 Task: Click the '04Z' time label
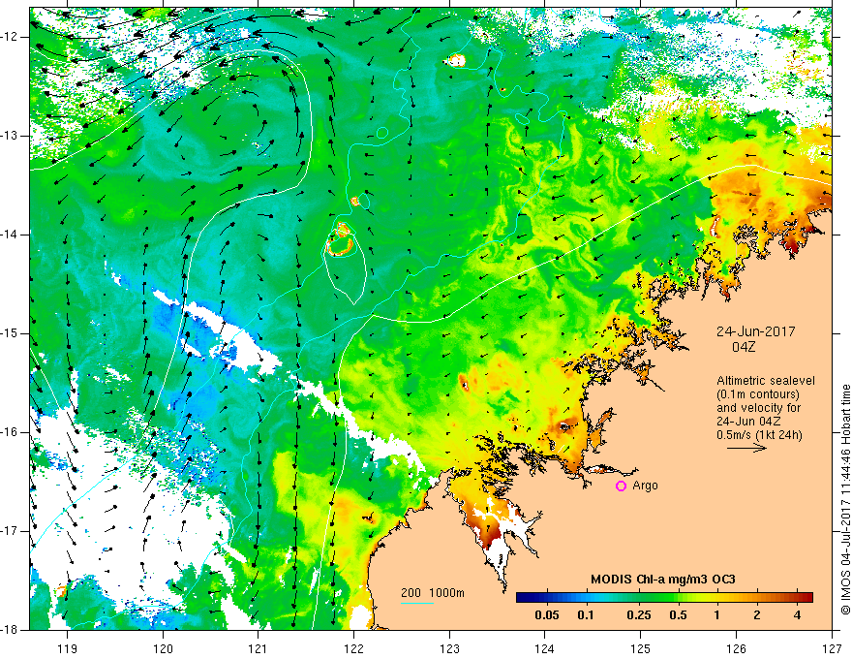click(x=744, y=346)
